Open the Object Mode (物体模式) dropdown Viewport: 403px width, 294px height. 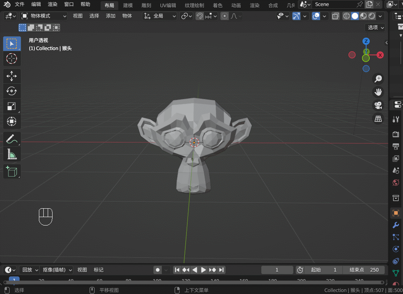44,16
